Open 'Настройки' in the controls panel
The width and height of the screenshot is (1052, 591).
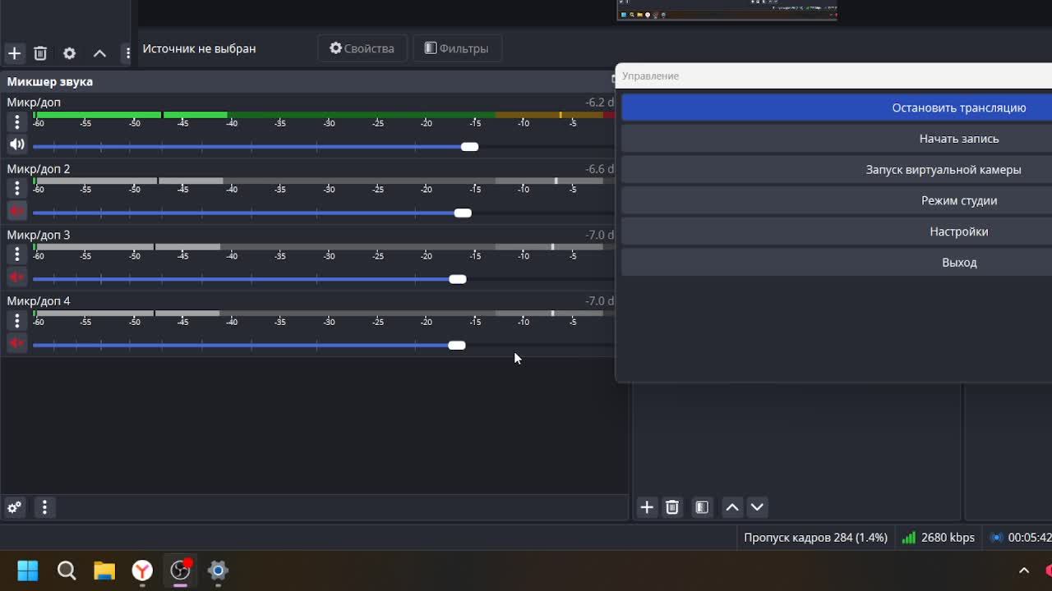tap(837, 231)
